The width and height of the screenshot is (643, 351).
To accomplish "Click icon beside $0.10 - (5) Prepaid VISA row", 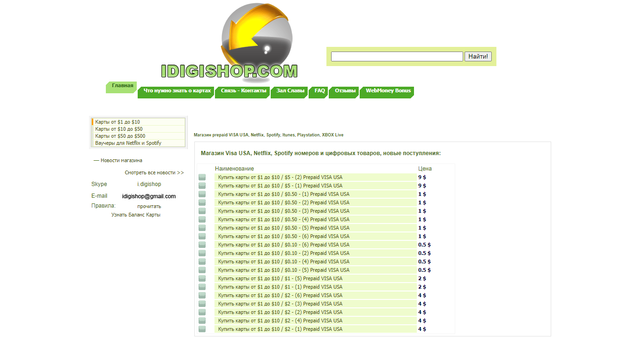I will (202, 270).
